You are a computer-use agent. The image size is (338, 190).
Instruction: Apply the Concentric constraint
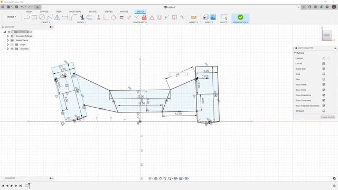pos(159,17)
